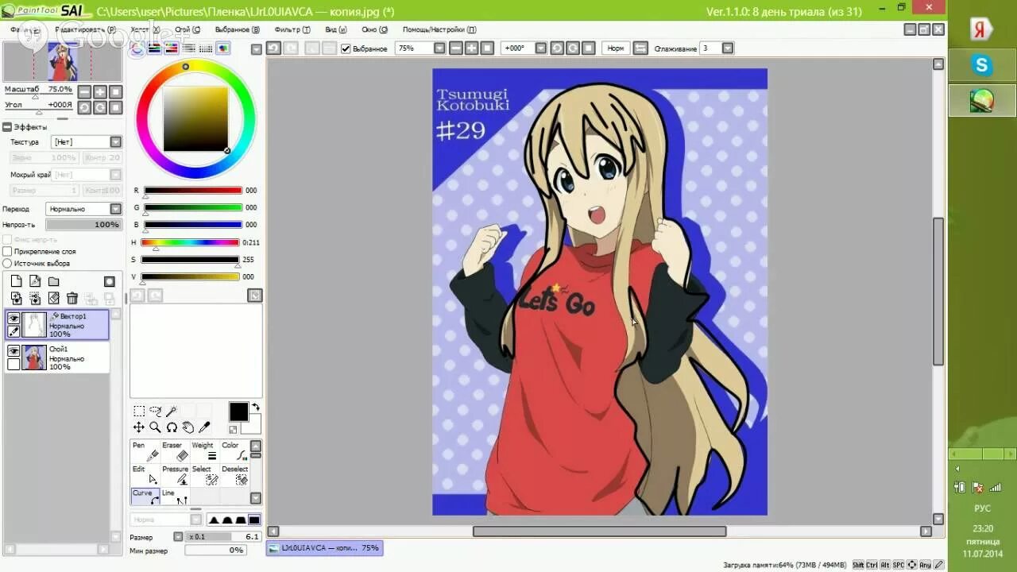The width and height of the screenshot is (1017, 572).
Task: Select the Eraser vector tool
Action: tap(174, 451)
